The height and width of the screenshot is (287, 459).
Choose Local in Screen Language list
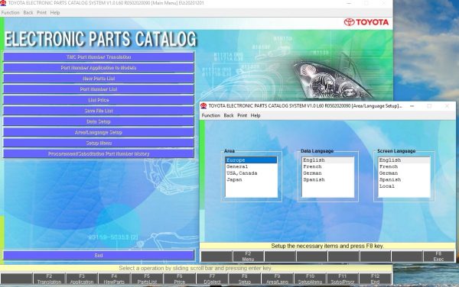coord(404,186)
